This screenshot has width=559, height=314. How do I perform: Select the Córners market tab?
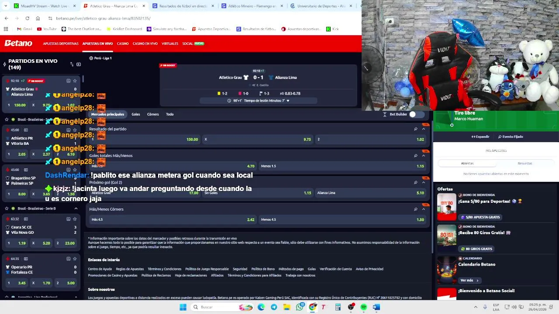point(153,114)
